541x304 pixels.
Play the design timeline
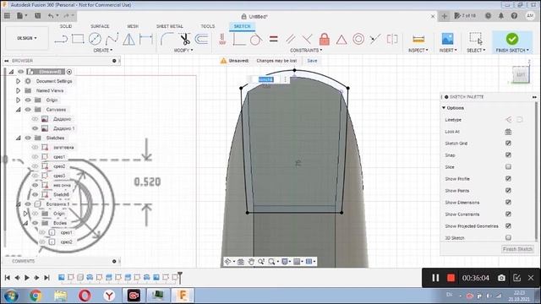(x=27, y=278)
